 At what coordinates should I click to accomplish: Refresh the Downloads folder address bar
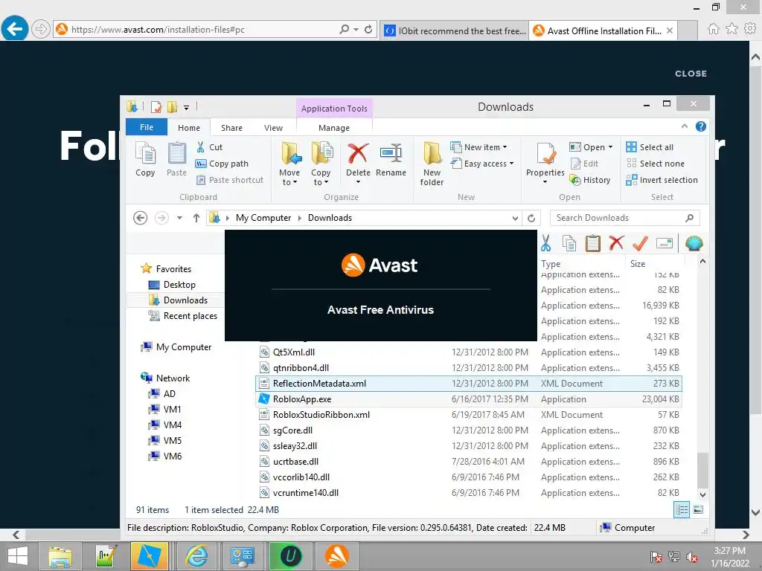tap(531, 218)
